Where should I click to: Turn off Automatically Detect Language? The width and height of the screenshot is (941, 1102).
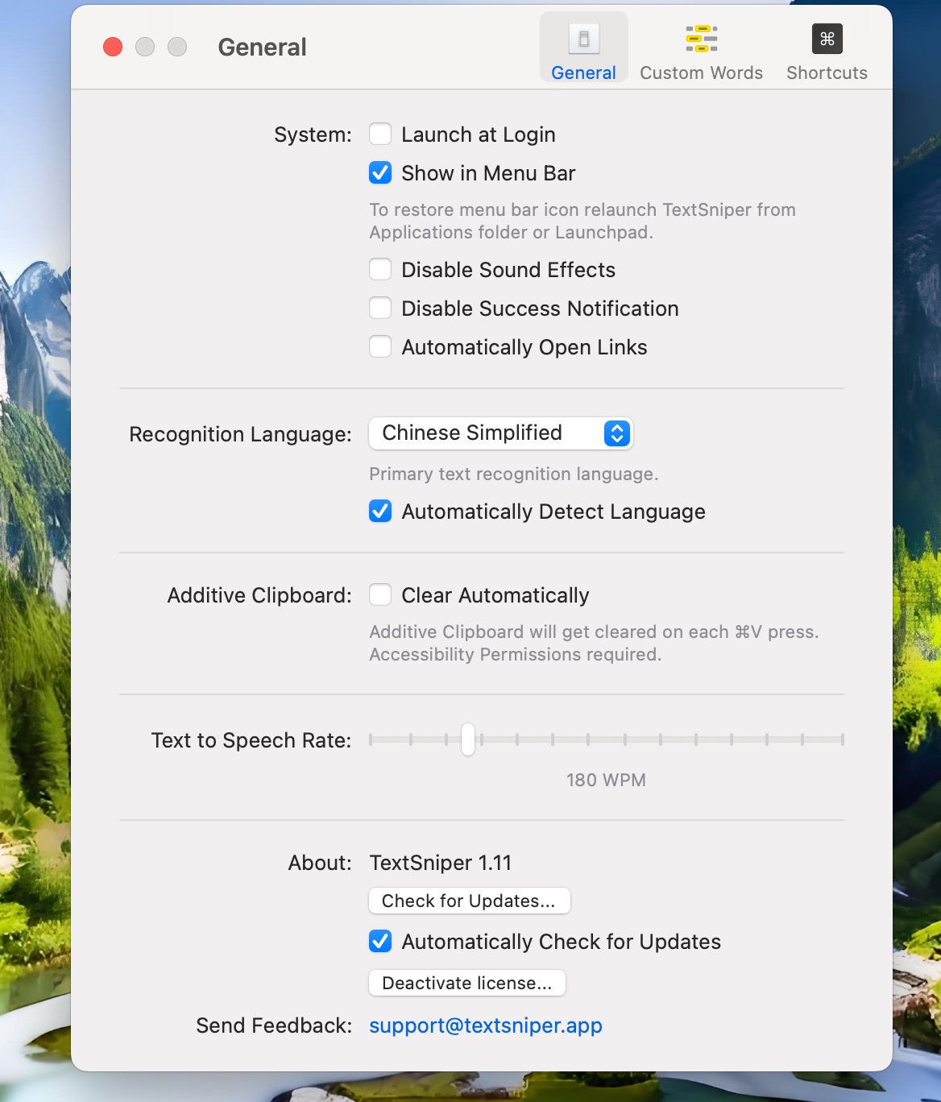380,511
